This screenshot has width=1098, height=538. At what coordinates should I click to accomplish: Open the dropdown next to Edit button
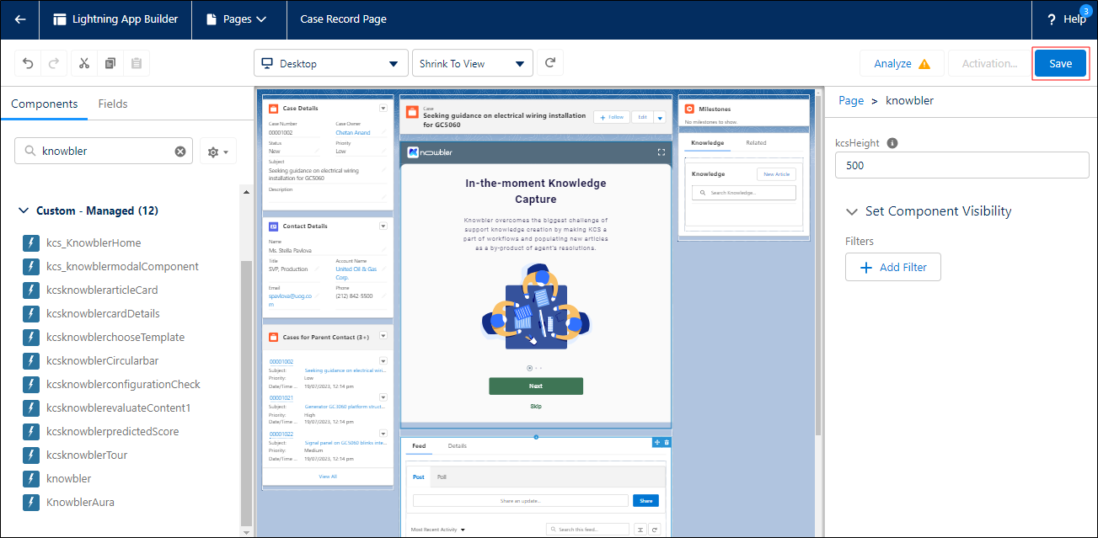tap(660, 117)
